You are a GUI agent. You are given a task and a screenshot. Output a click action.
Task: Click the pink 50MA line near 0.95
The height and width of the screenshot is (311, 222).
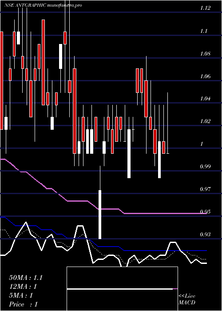(x=165, y=213)
